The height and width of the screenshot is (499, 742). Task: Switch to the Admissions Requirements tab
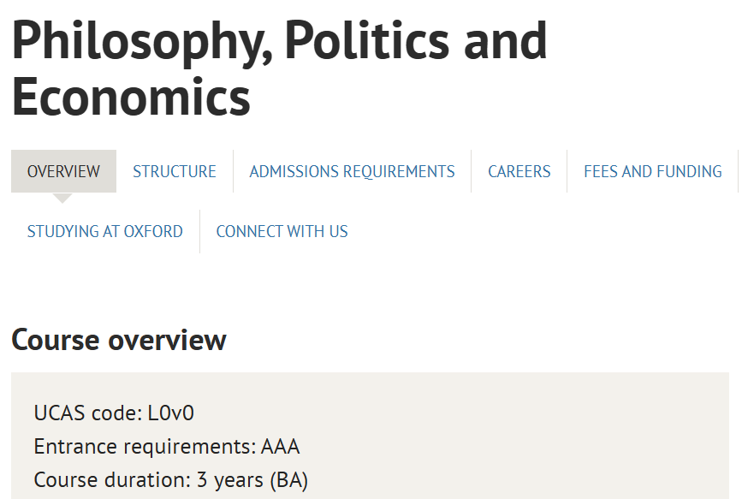pos(352,171)
